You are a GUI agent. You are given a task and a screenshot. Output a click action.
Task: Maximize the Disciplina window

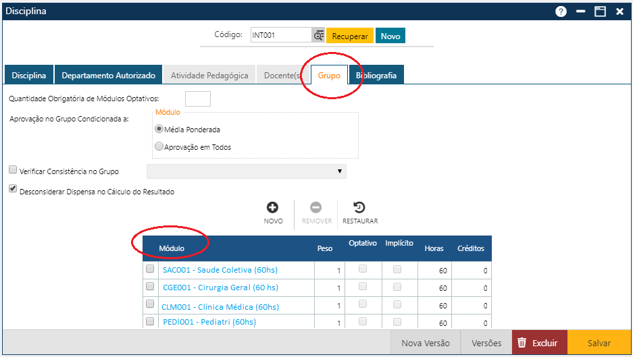pyautogui.click(x=600, y=11)
